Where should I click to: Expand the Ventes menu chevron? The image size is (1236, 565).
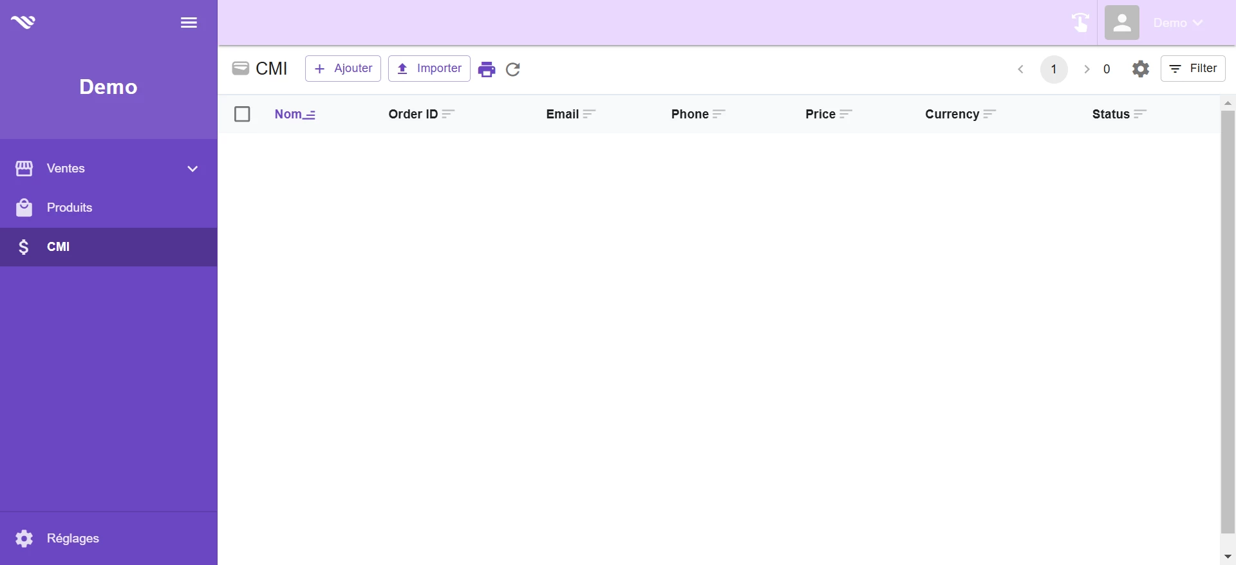tap(192, 169)
